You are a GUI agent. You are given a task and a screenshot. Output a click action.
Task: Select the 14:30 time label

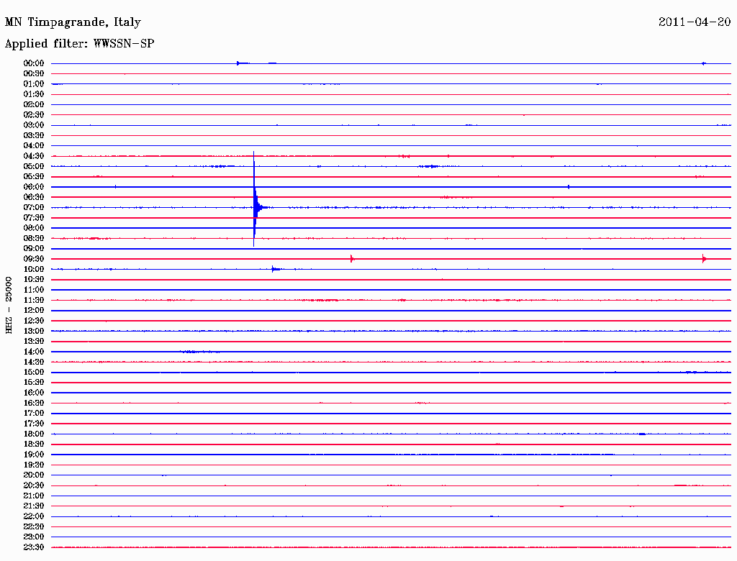[x=34, y=362]
